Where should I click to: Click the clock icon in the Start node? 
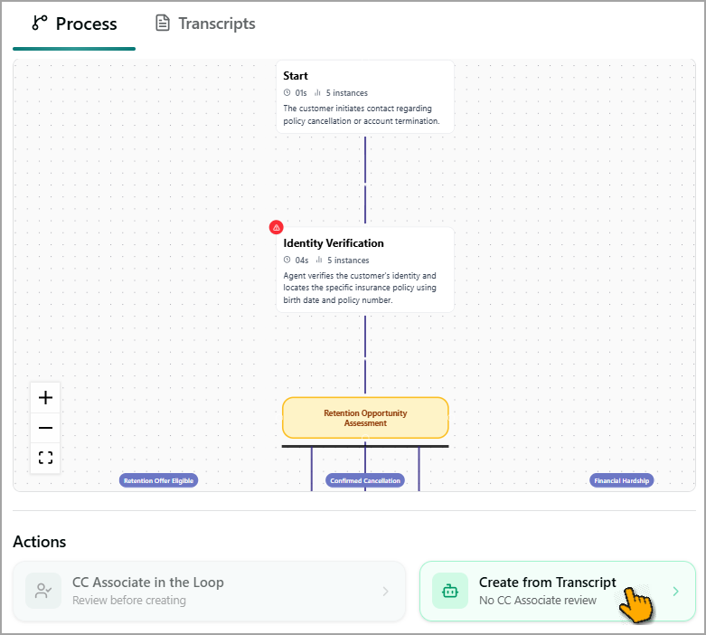[x=287, y=92]
